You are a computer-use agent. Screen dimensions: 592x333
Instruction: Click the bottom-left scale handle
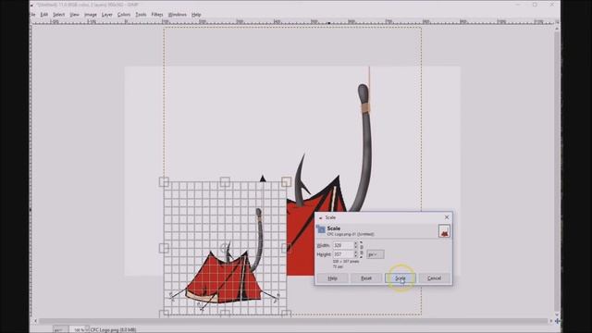pos(164,314)
